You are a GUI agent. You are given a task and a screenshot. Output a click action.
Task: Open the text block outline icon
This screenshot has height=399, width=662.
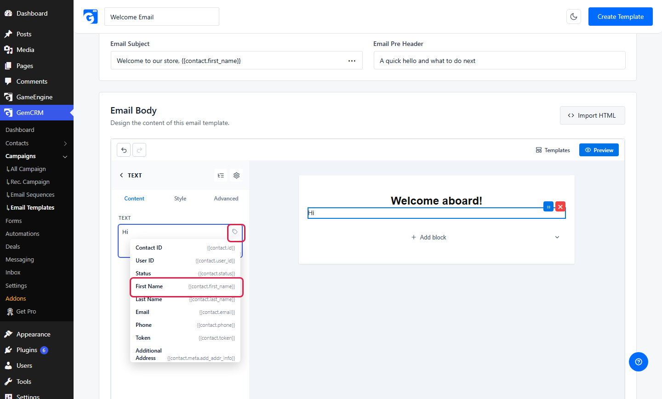221,175
